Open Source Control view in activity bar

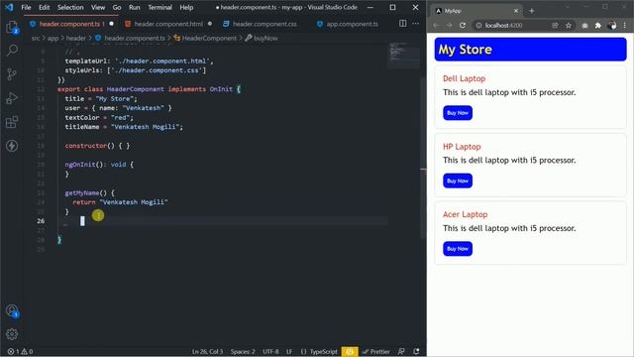[x=12, y=74]
